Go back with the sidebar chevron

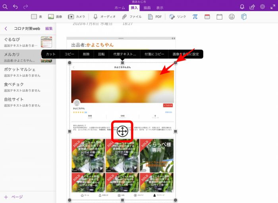tap(6, 29)
